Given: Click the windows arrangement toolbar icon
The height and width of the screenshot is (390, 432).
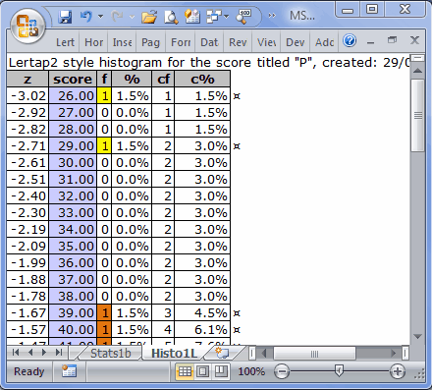Looking at the screenshot, I should 214,16.
